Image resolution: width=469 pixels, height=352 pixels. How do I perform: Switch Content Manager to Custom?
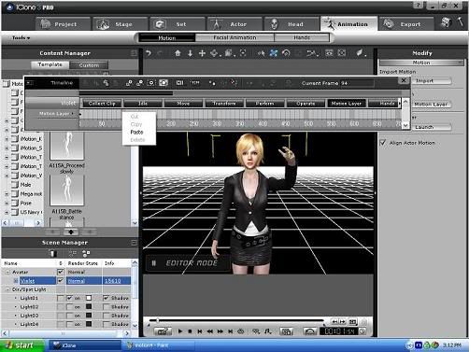coord(89,65)
